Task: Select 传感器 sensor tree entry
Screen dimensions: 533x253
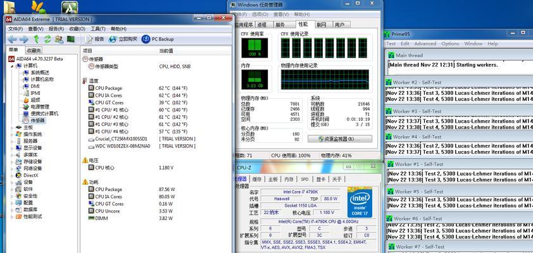Action: click(37, 120)
